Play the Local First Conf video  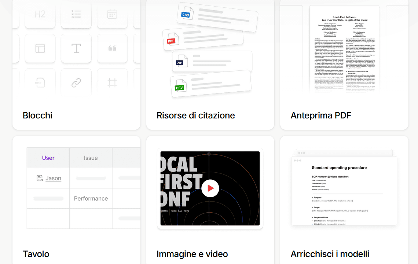pos(210,188)
